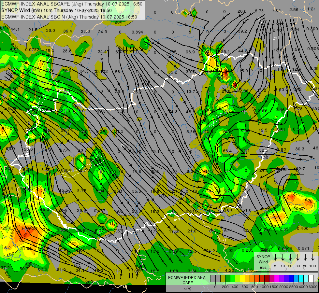Click the 'SYNOP' label in wind legend

(263, 257)
